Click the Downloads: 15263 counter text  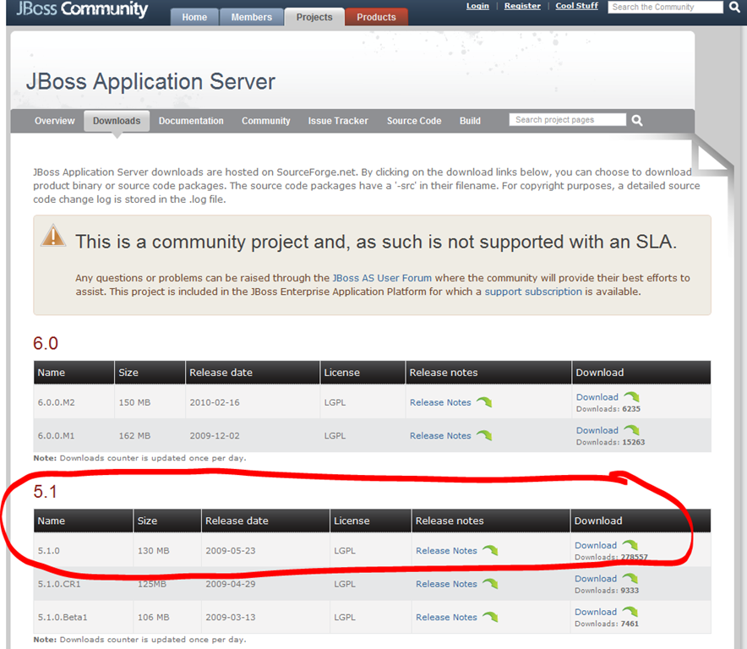(611, 442)
